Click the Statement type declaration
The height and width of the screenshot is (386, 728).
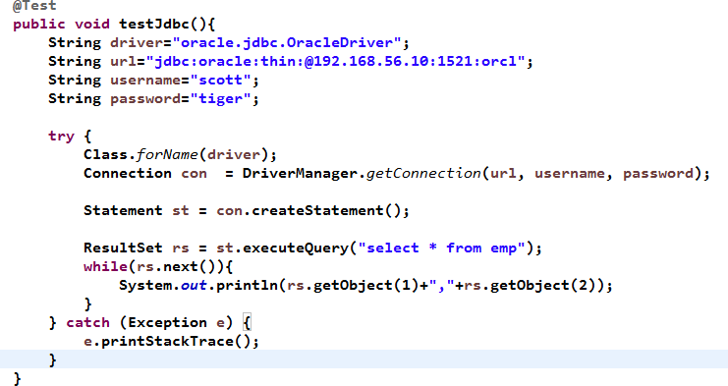[123, 210]
